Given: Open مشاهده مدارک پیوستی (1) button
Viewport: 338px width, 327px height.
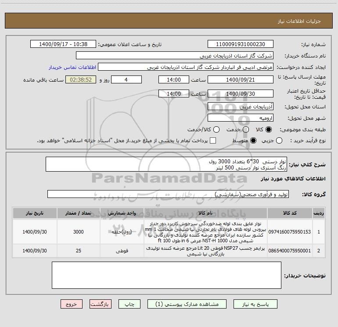Looking at the screenshot, I should (187, 304).
